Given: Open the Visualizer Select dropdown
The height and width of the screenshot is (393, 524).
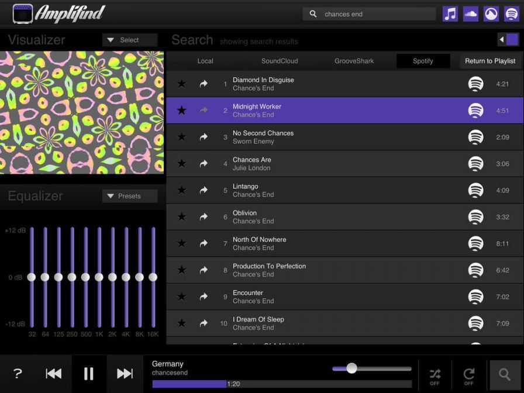Looking at the screenshot, I should (130, 40).
